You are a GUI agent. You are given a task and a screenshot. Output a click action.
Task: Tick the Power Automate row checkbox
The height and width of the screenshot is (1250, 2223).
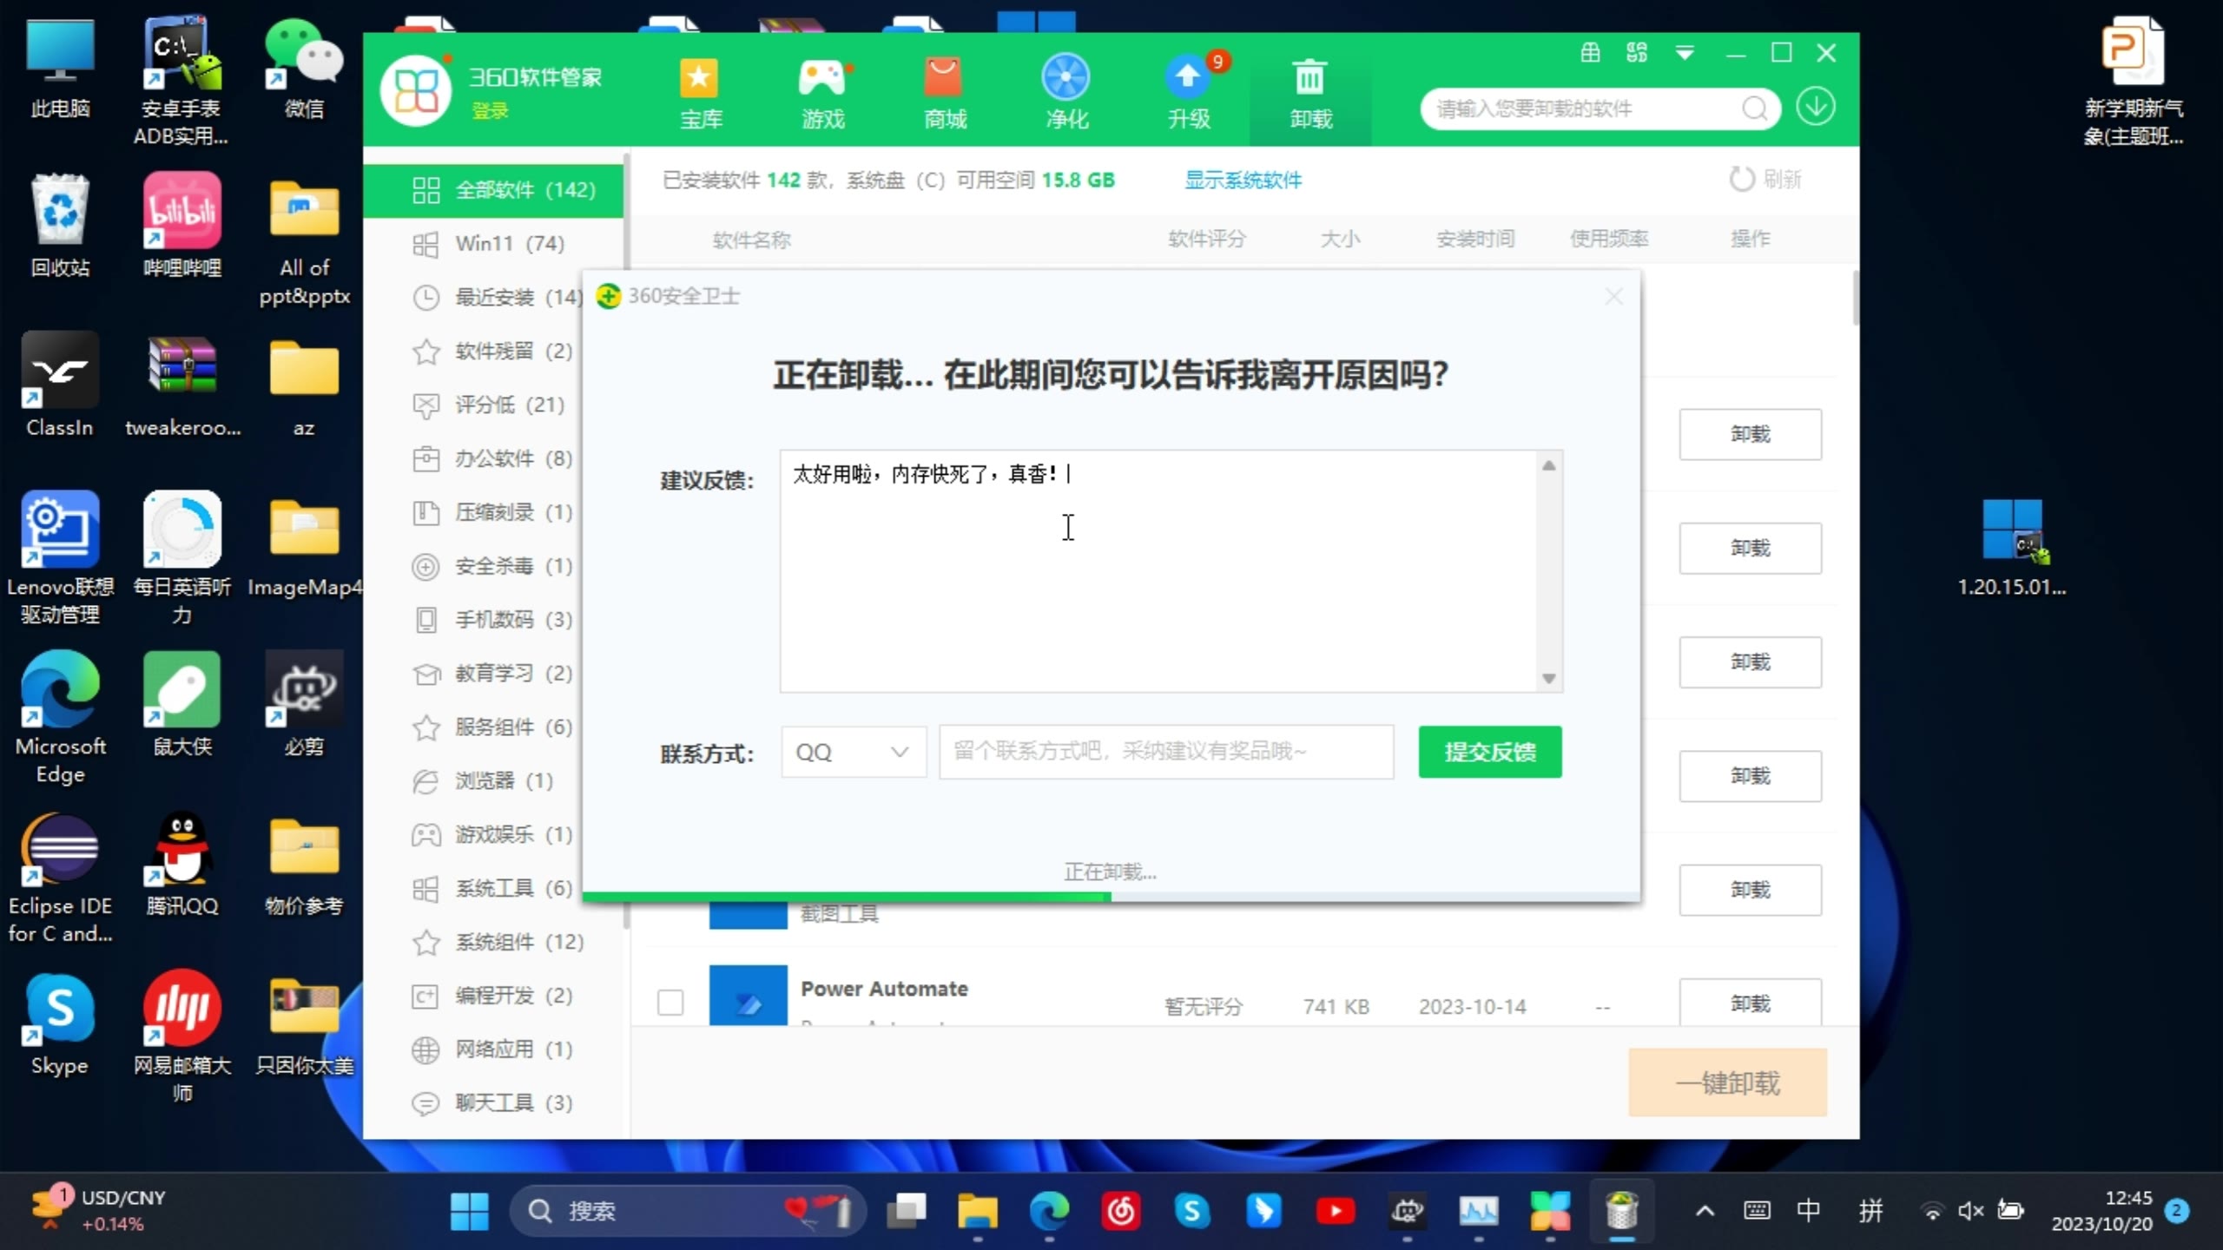(x=670, y=1003)
